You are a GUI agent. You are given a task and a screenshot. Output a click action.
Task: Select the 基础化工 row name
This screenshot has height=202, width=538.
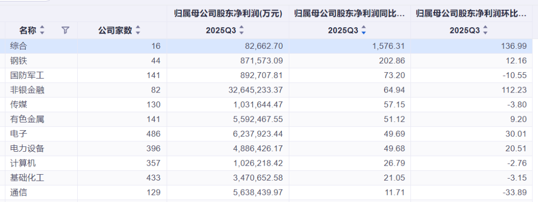click(27, 178)
